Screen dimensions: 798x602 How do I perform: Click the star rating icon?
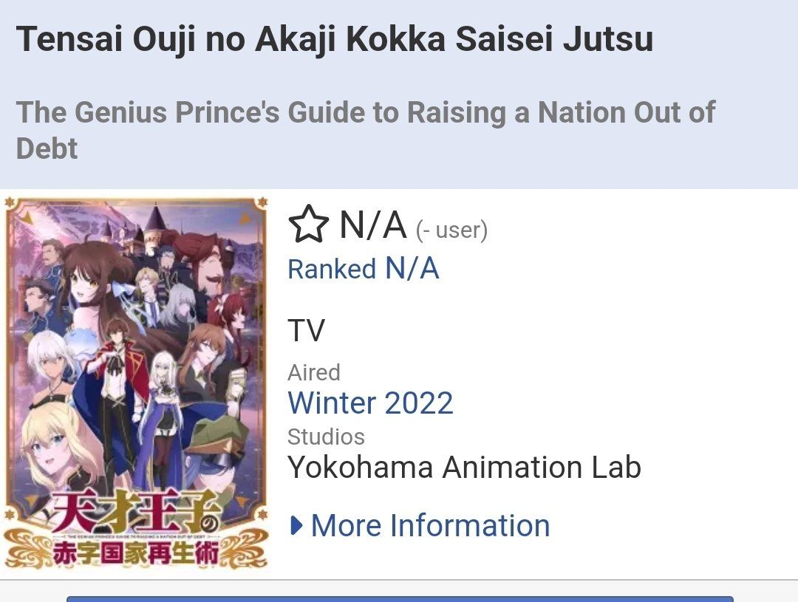tap(307, 225)
